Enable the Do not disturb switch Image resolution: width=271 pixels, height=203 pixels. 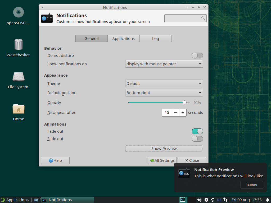click(197, 56)
